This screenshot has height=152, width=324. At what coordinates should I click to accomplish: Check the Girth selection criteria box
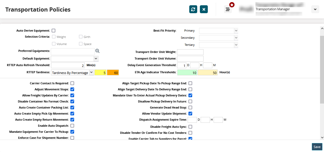[x=81, y=37]
